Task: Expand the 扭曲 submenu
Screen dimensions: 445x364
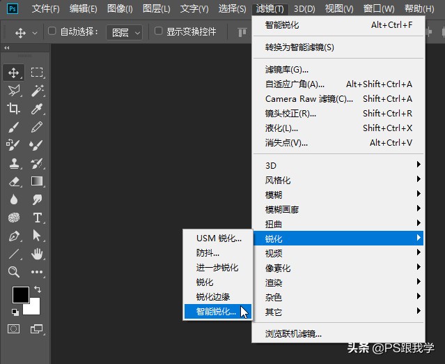Action: click(338, 224)
